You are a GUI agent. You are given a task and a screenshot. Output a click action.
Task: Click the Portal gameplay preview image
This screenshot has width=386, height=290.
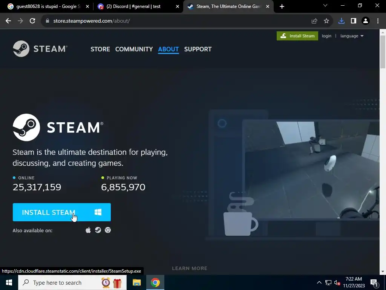[x=311, y=170]
